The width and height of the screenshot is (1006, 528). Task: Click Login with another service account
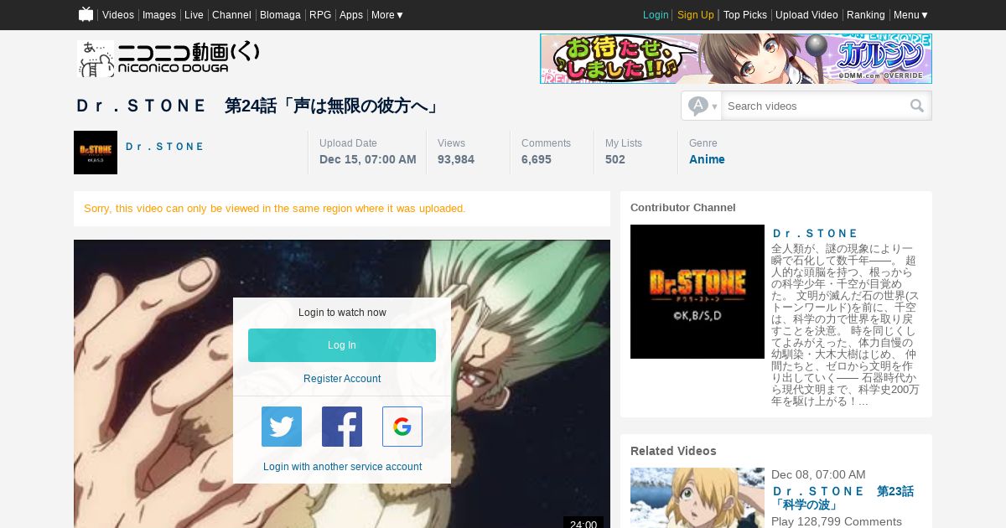point(342,467)
